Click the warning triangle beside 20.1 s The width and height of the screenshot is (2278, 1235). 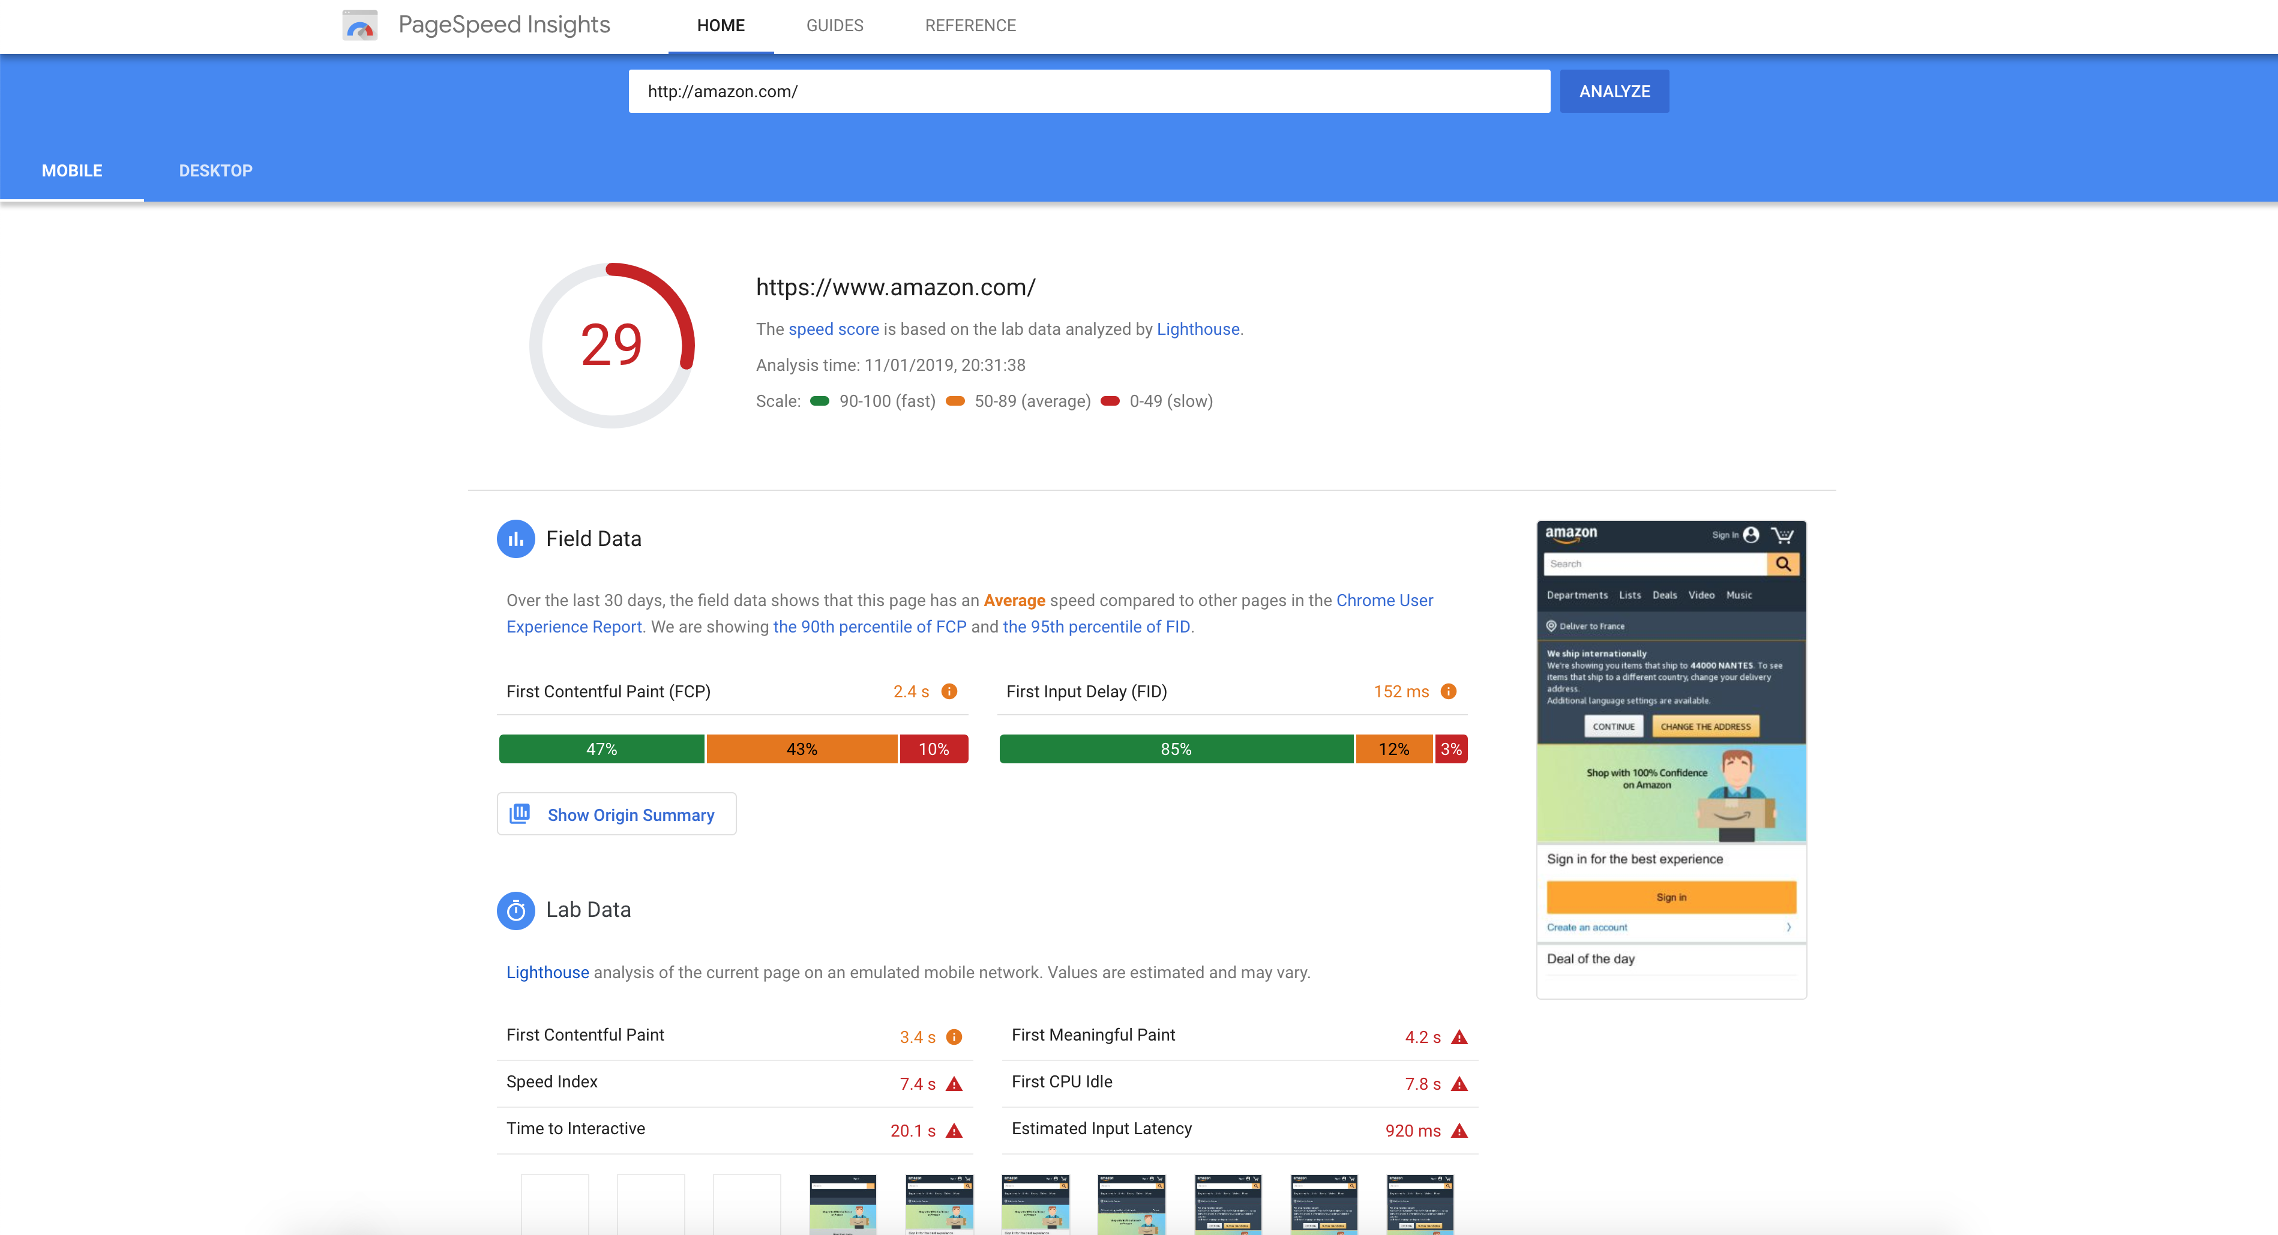(x=954, y=1131)
